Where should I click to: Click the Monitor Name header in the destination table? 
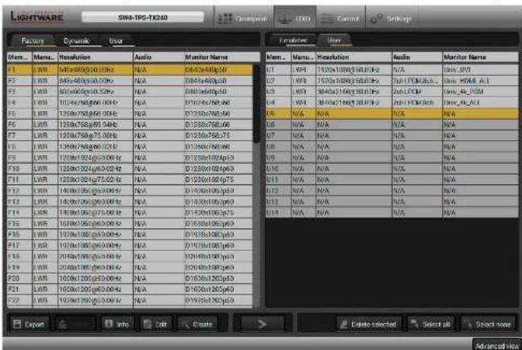point(480,57)
